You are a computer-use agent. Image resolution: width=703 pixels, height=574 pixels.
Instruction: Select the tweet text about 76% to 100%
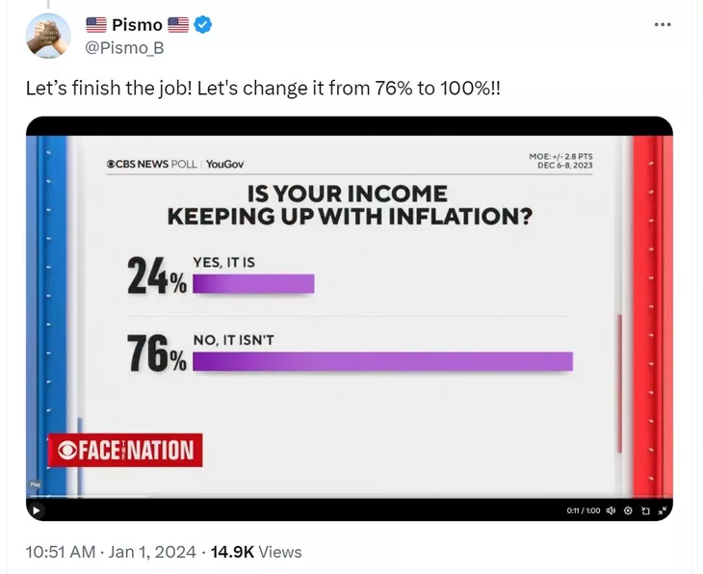click(x=263, y=88)
